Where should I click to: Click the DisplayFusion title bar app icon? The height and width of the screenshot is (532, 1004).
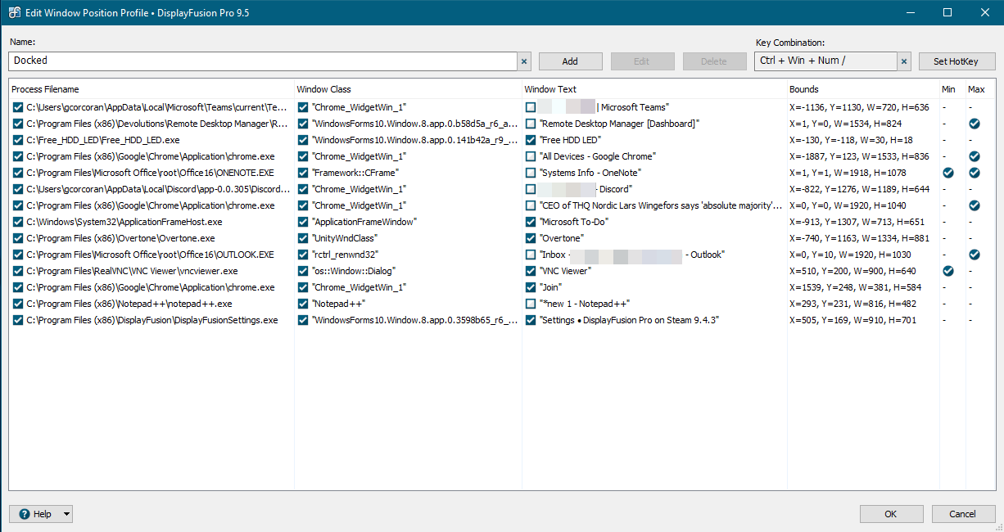click(14, 12)
